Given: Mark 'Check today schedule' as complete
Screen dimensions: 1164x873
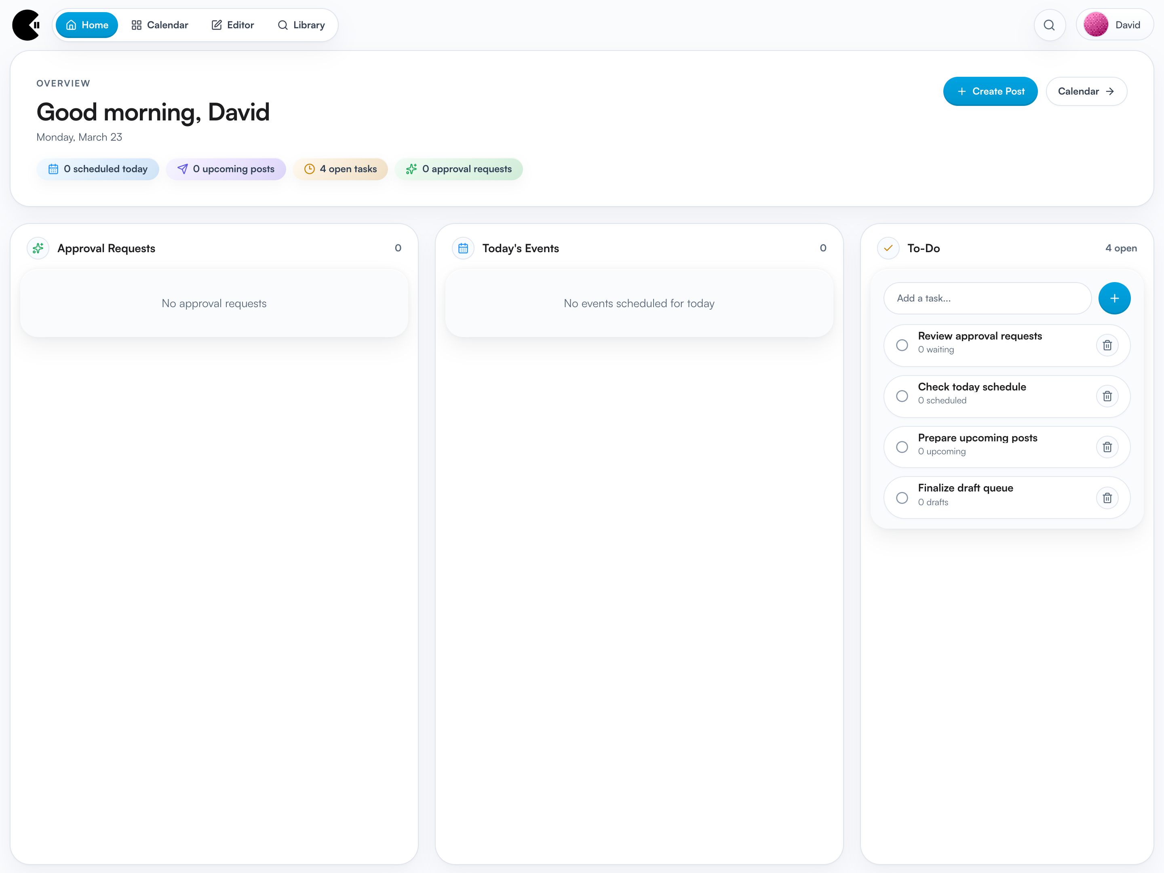Looking at the screenshot, I should click(902, 396).
